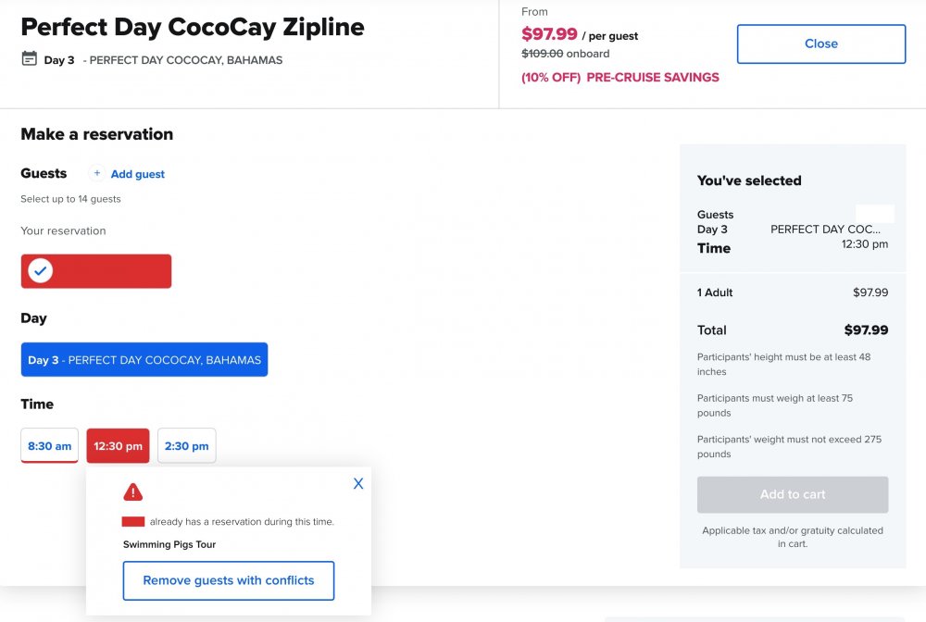Select the 12:30 pm time slot

[x=119, y=445]
